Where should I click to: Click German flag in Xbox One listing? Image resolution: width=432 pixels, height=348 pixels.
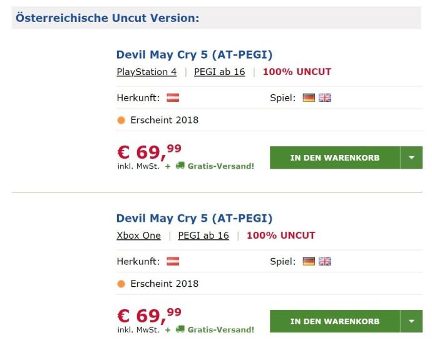click(x=309, y=261)
